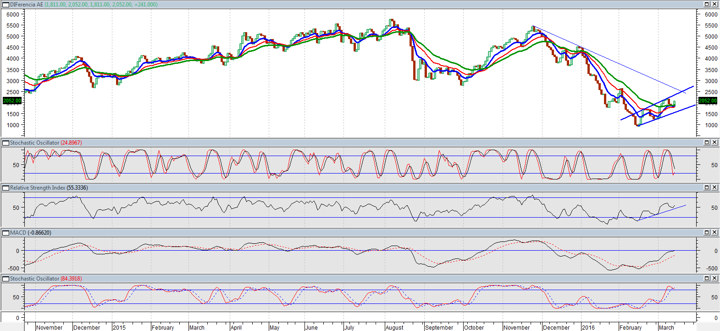Click the April label on the time axis
This screenshot has height=331, width=720.
[236, 327]
